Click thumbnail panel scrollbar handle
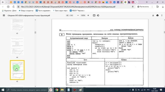 point(35,32)
